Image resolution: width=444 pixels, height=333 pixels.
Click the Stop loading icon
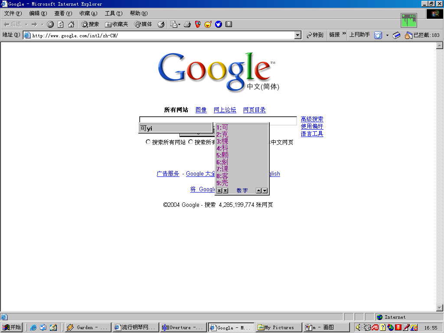pyautogui.click(x=50, y=24)
